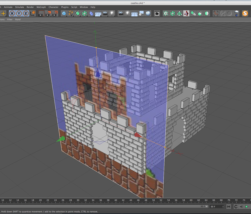Click the second floor grid icon
Screen dimensions: 251x214
click(134, 14)
